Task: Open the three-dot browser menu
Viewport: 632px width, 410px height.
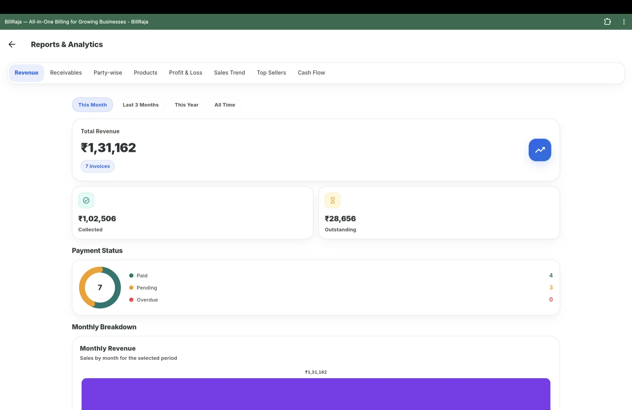Action: [x=624, y=22]
